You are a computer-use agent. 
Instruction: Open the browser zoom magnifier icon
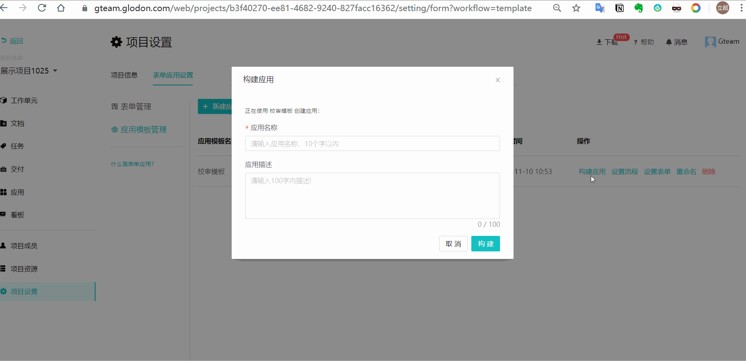pos(557,8)
